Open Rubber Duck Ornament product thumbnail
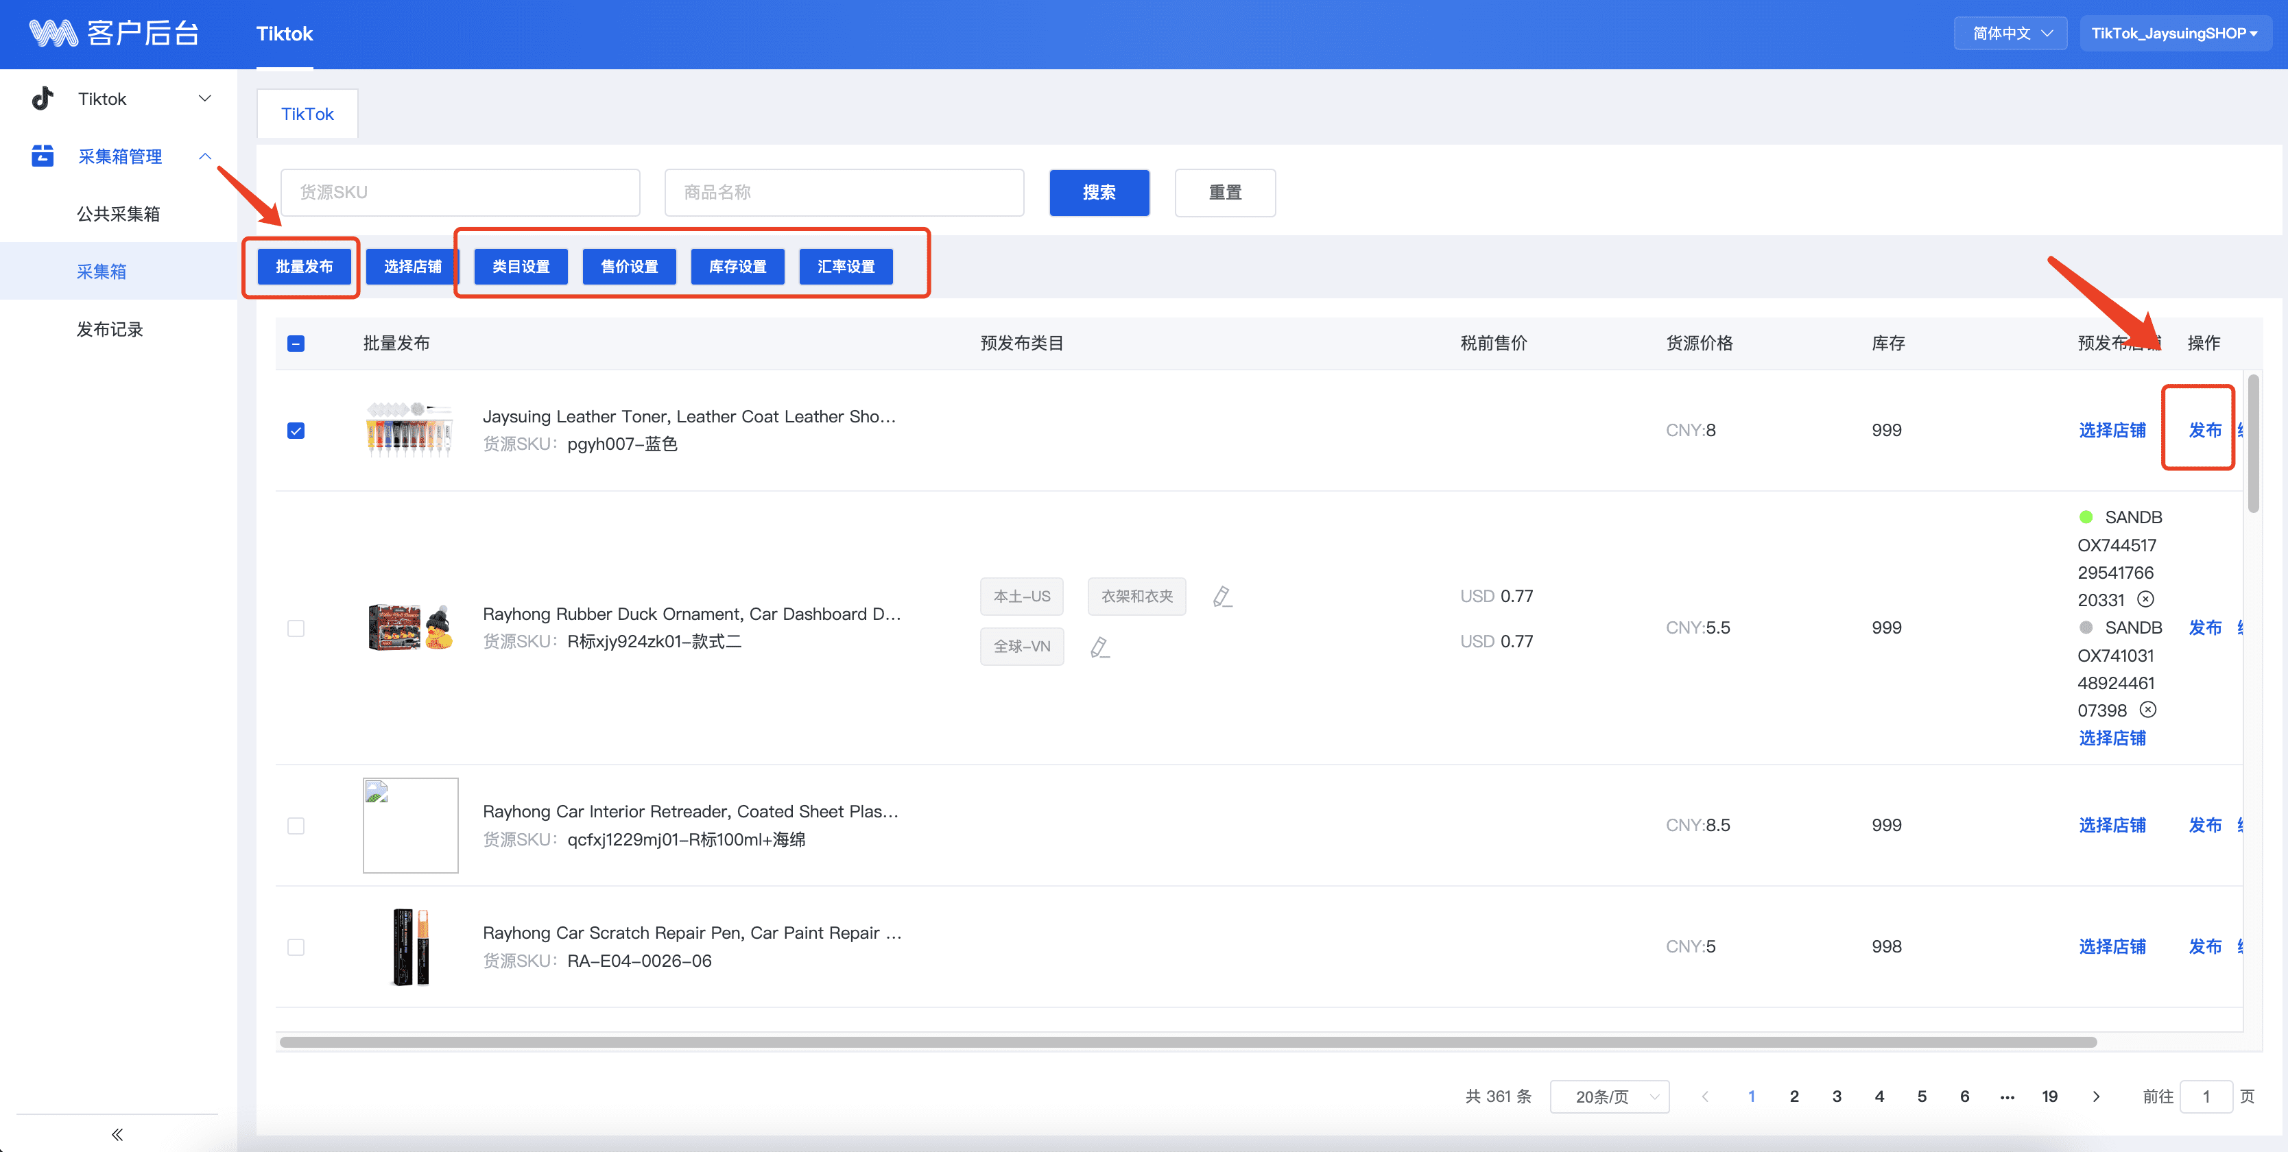Screen dimensions: 2288x1152 coord(409,628)
